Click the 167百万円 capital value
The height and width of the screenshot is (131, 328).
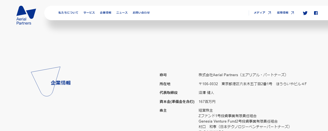point(207,102)
